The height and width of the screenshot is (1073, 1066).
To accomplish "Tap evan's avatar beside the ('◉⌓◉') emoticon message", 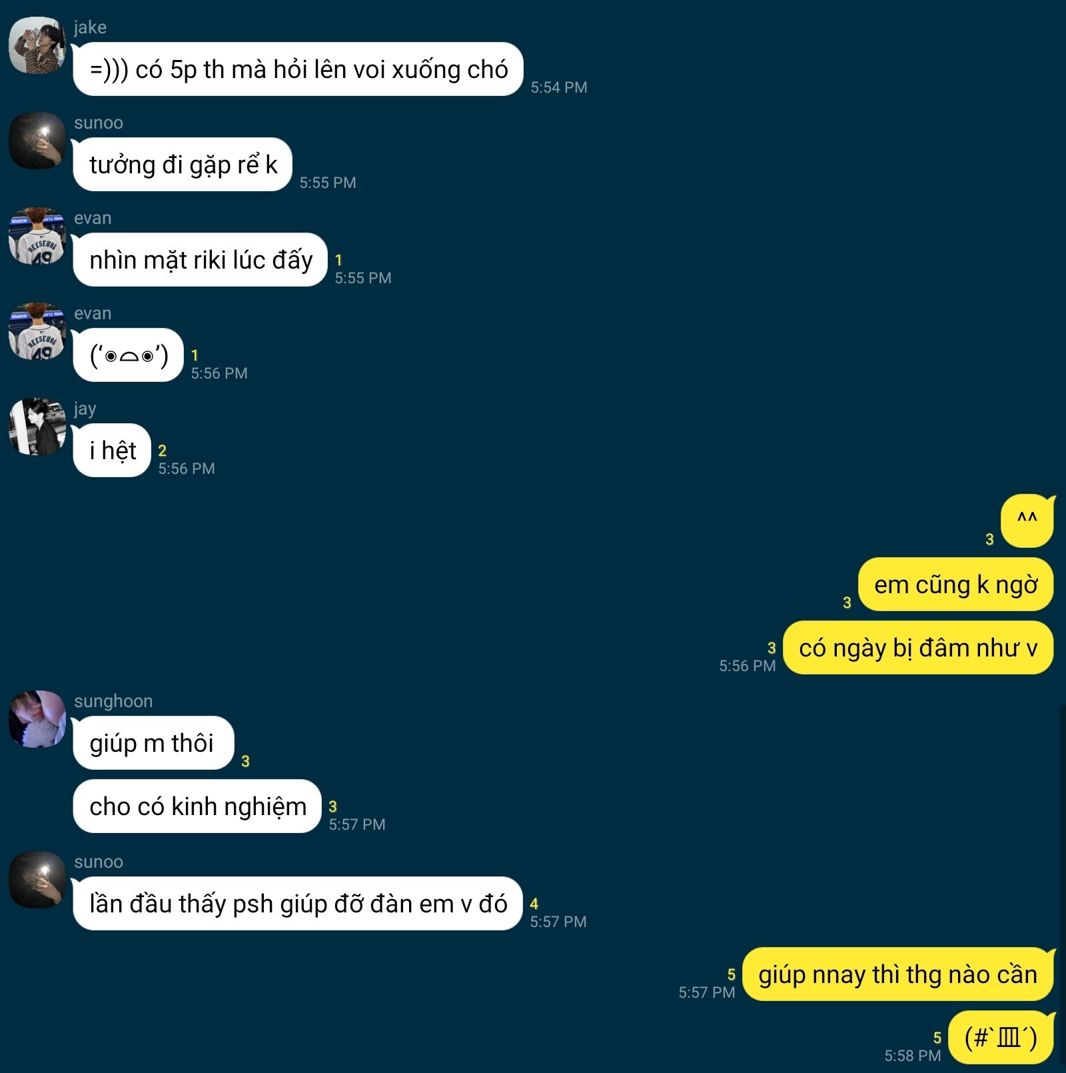I will pyautogui.click(x=37, y=331).
